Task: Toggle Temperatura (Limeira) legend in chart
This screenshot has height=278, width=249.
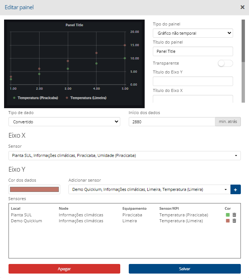Action: pyautogui.click(x=87, y=98)
